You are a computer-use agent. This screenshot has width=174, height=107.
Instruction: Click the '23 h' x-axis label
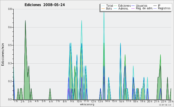click(x=171, y=101)
